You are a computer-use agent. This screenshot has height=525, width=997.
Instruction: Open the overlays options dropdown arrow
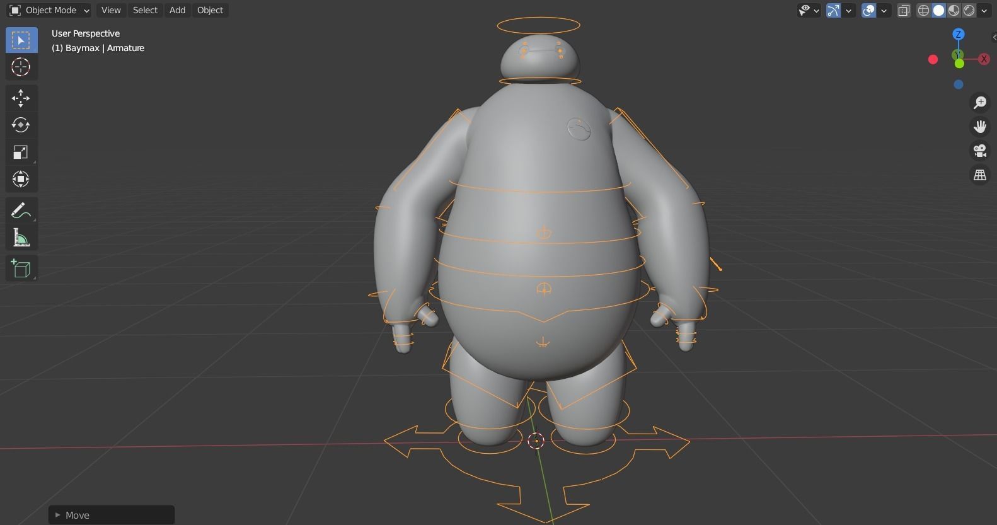(884, 10)
